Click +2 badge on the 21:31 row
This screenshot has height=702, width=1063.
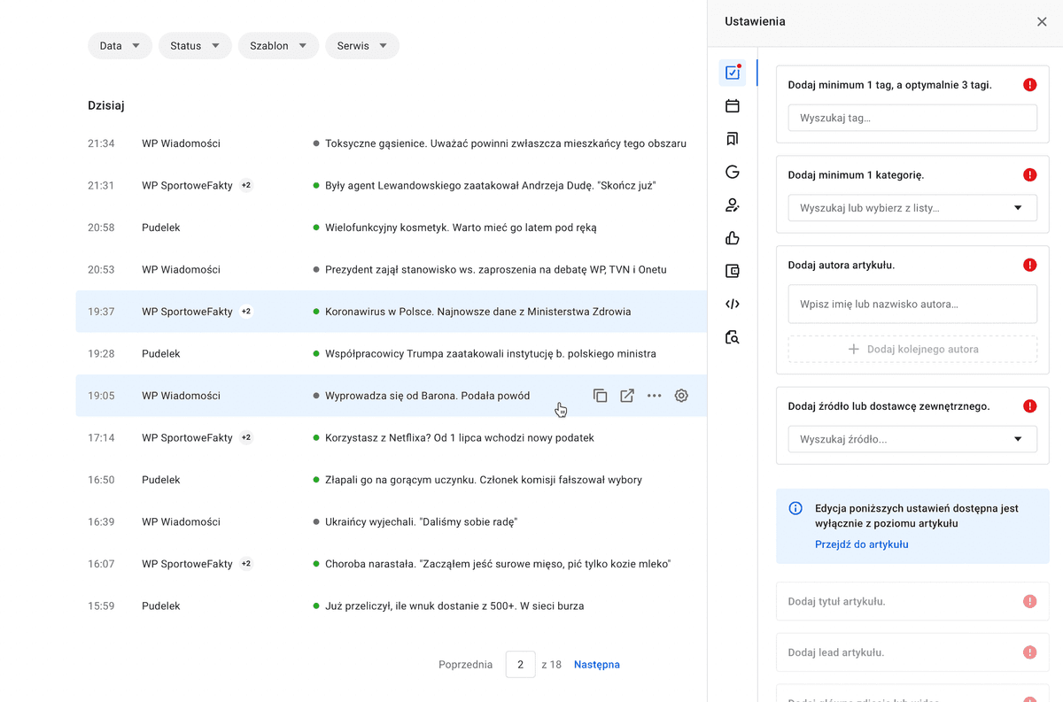click(246, 186)
